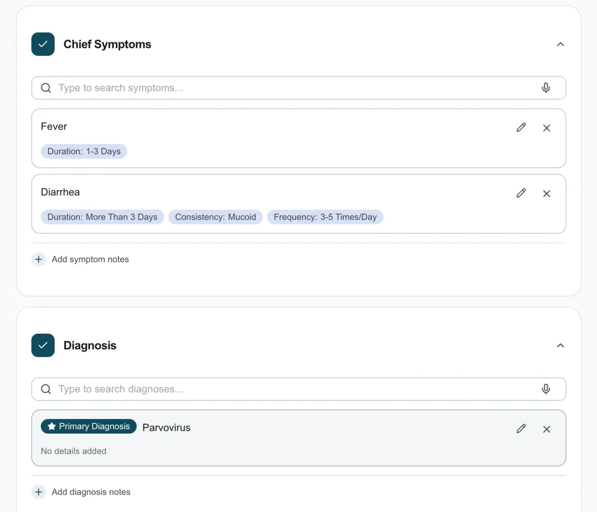597x512 pixels.
Task: Collapse the Chief Symptoms section
Action: pos(560,44)
